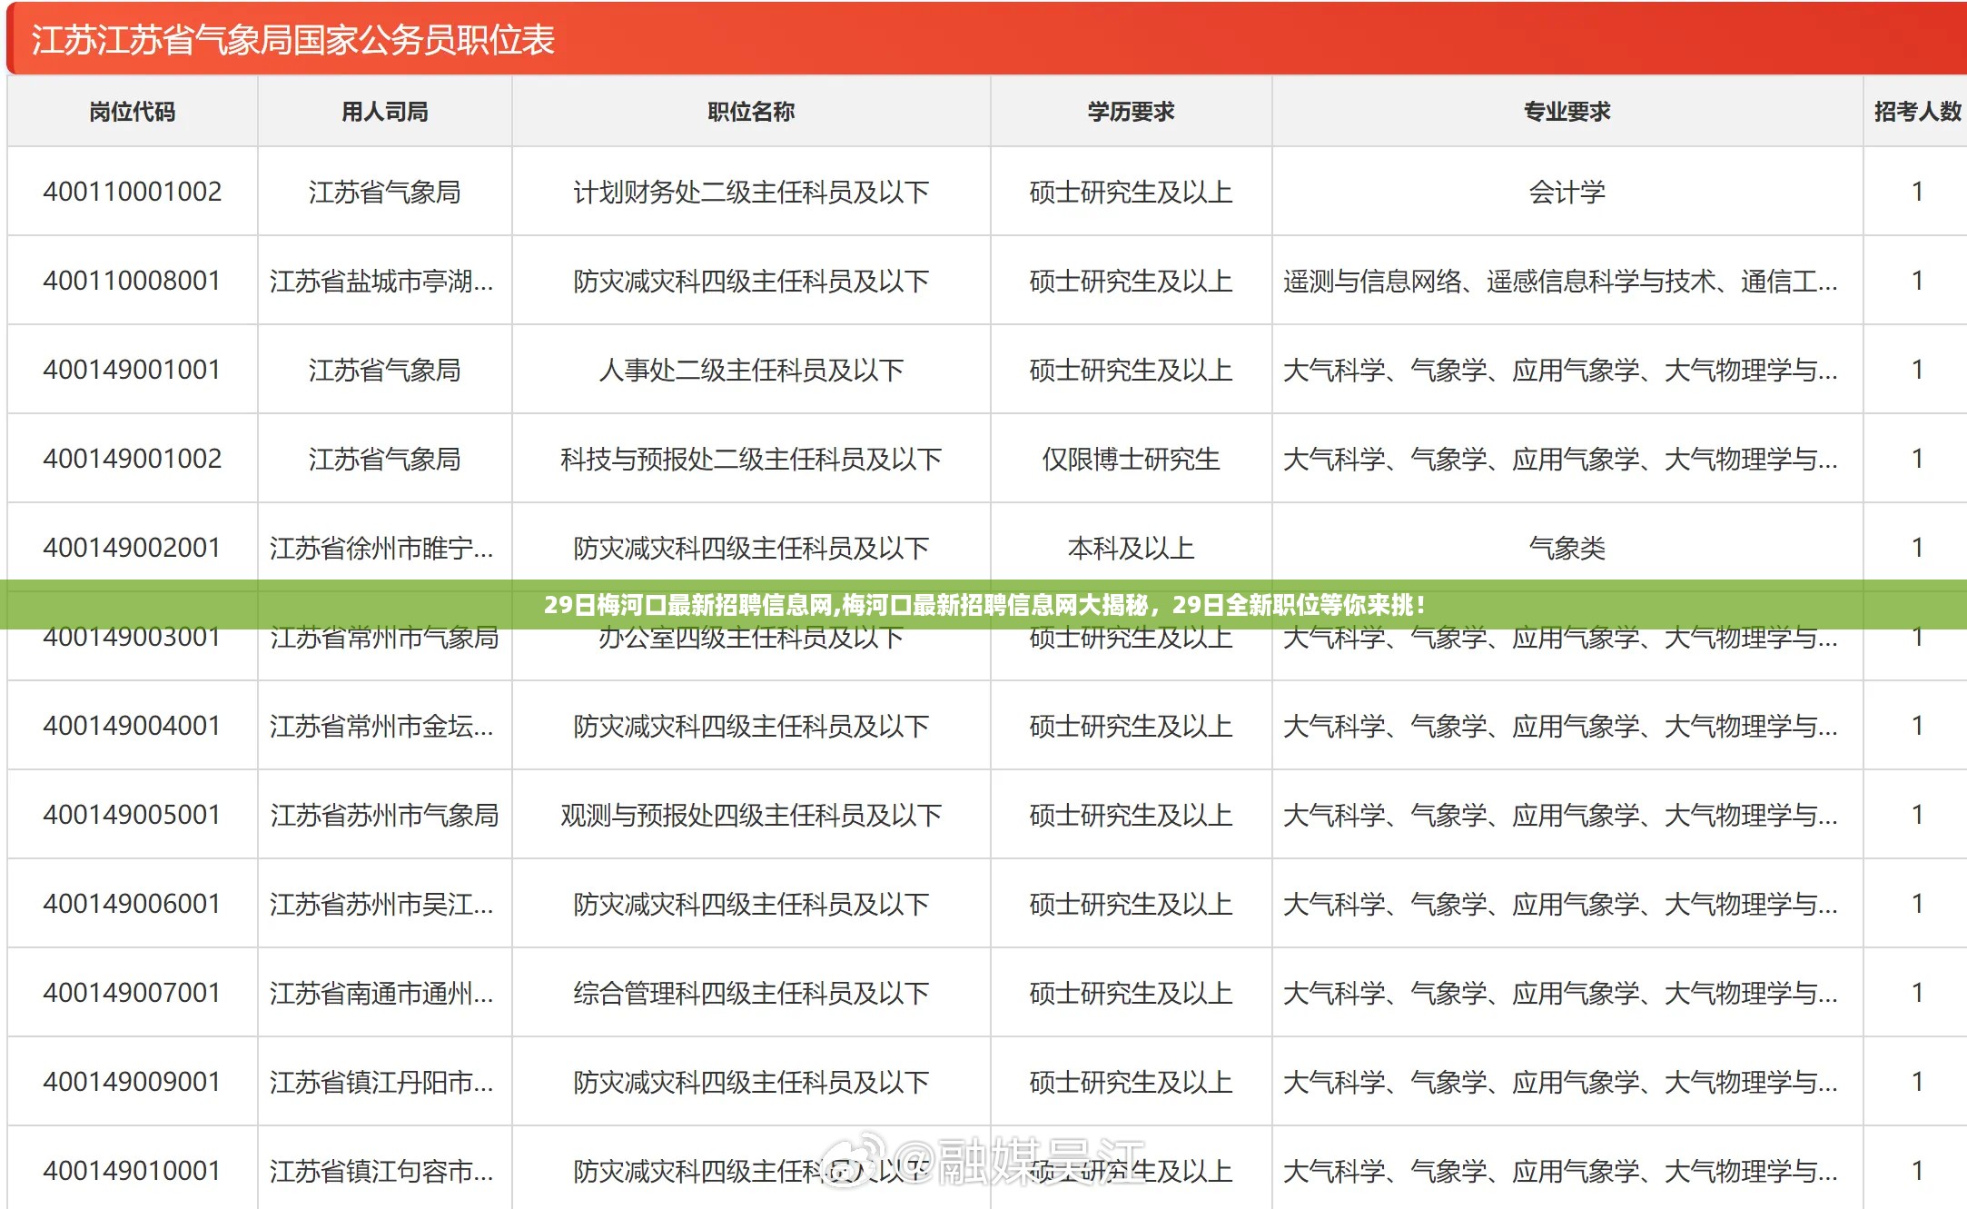Click the 气象类 major requirement cell
This screenshot has width=1967, height=1209.
[x=1567, y=548]
